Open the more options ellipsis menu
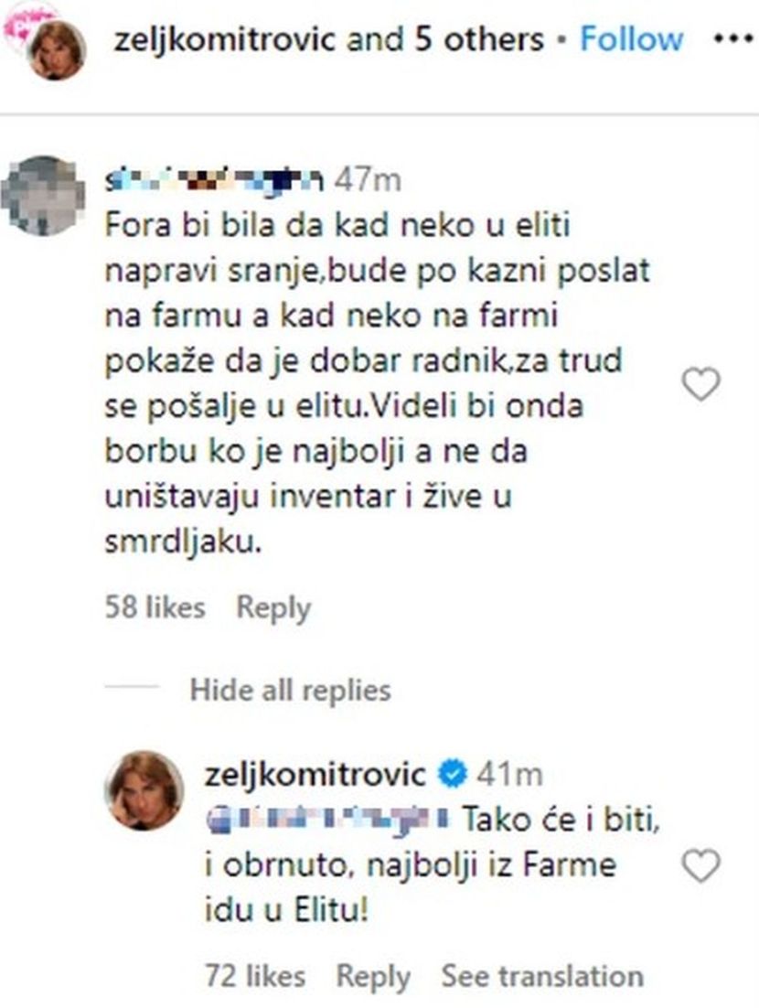759x1008 pixels. point(730,40)
